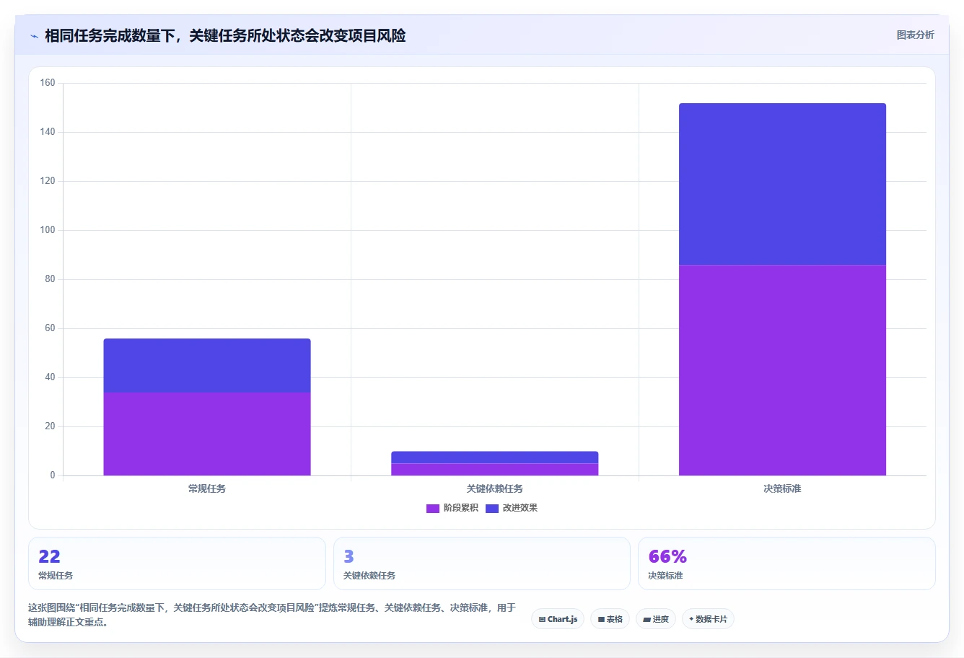Open the stat card showing 22
This screenshot has width=964, height=658.
177,563
